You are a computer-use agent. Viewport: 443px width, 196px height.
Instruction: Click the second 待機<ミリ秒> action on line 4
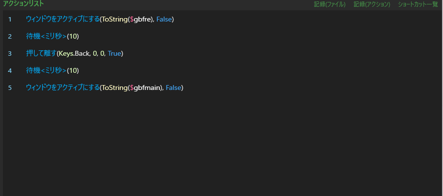coord(46,71)
